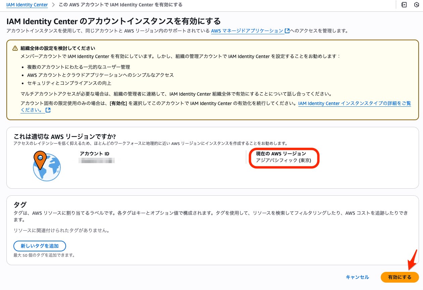This screenshot has height=290, width=423.
Task: Click the タグ section heading
Action: coord(20,204)
